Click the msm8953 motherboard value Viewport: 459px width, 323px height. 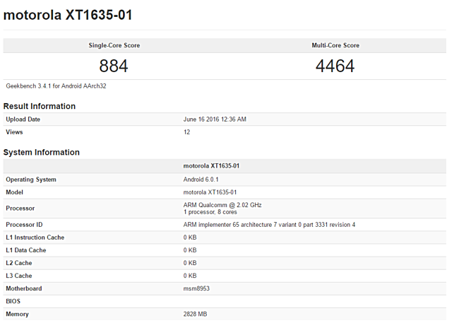(196, 288)
